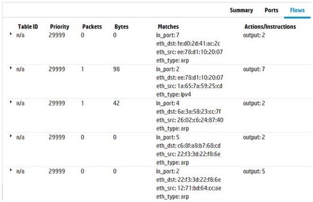Click the Packets column header
Screen dimensions: 313x202
[91, 26]
